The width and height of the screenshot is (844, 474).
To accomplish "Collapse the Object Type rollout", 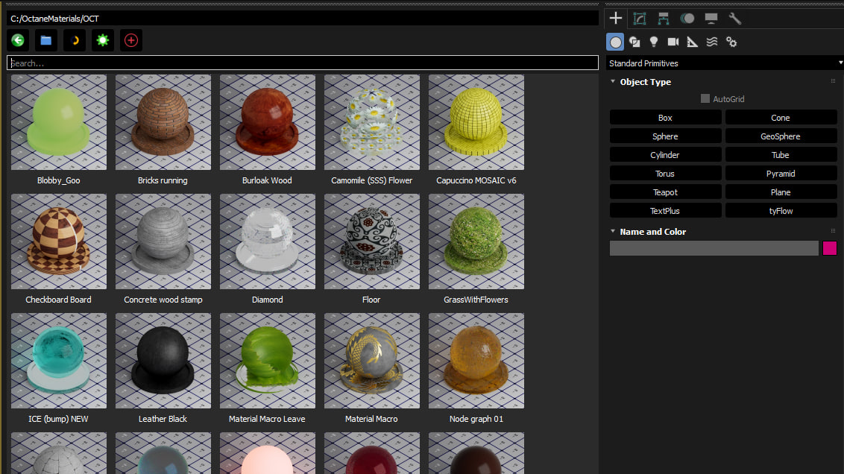I will (x=645, y=82).
